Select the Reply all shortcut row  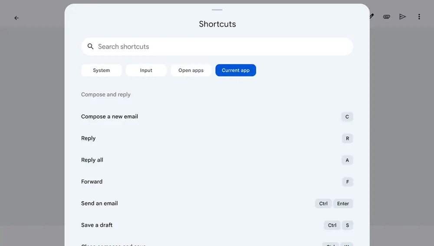click(92, 160)
